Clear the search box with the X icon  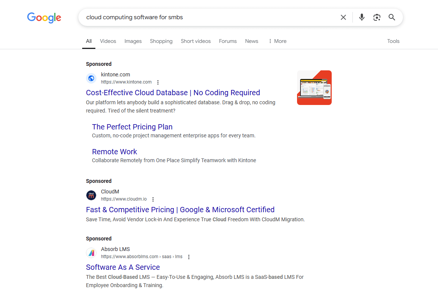click(343, 17)
